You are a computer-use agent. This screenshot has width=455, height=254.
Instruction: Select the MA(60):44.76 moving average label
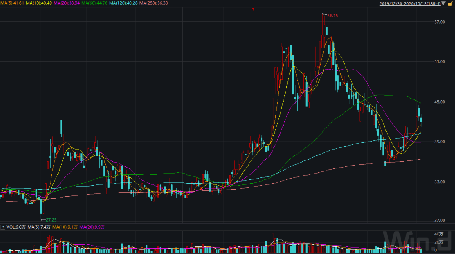(x=94, y=3)
